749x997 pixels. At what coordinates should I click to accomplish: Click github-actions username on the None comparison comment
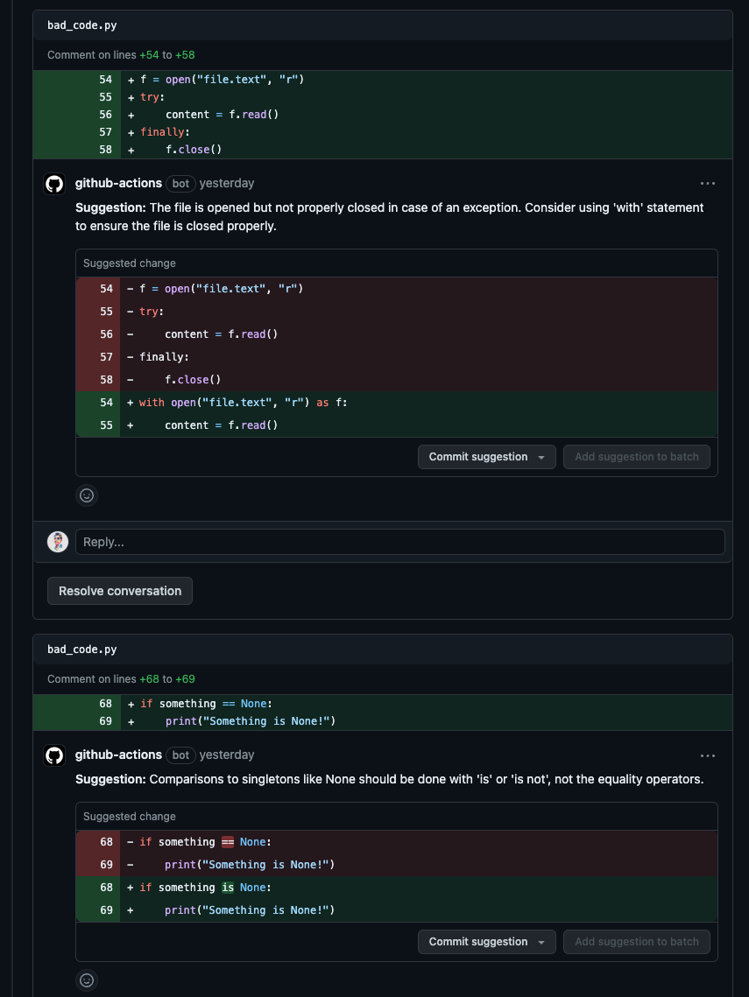tap(118, 755)
